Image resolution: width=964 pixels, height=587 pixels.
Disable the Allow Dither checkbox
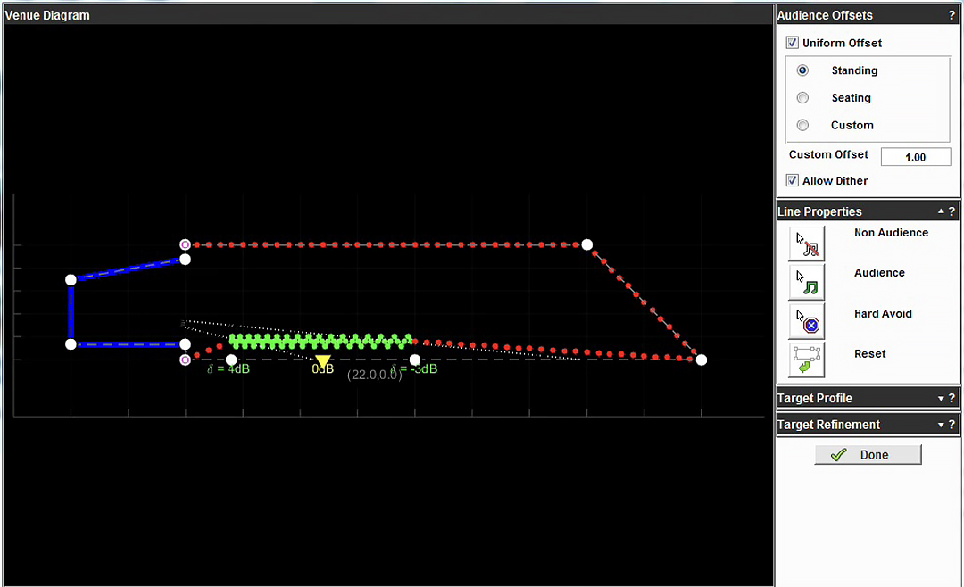[x=793, y=180]
